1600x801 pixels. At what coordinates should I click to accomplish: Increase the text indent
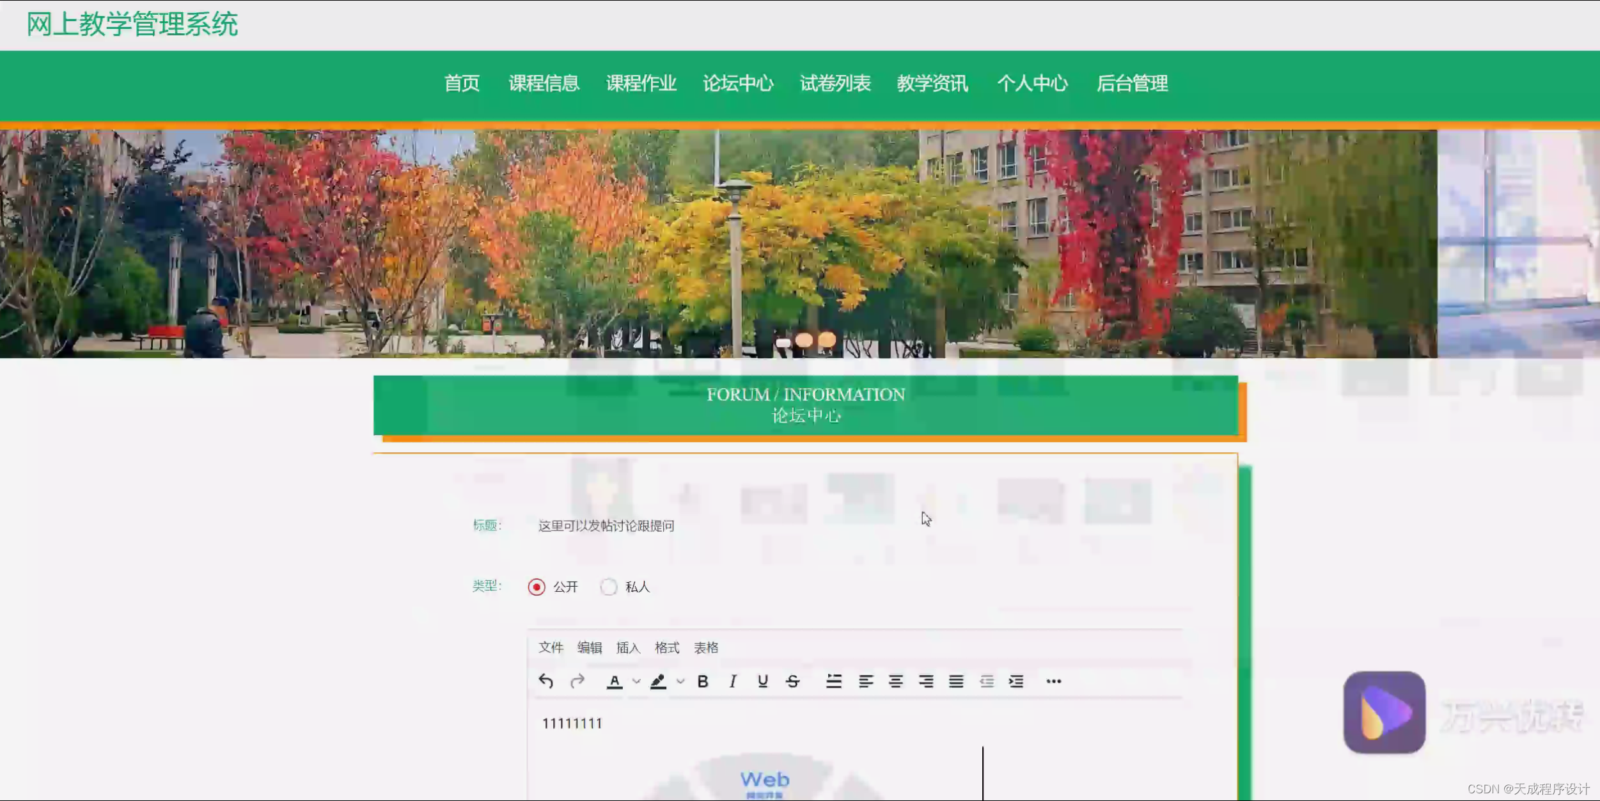pos(1016,681)
